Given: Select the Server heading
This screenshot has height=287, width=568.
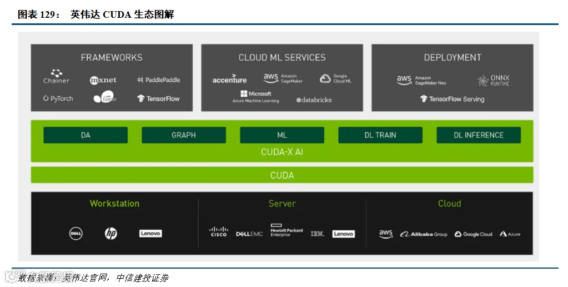Looking at the screenshot, I should click(x=282, y=203).
